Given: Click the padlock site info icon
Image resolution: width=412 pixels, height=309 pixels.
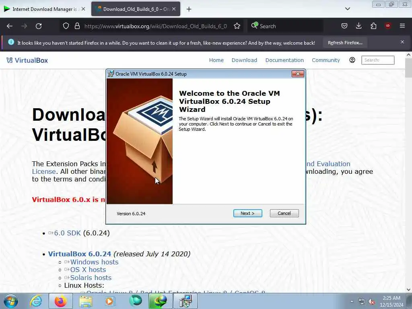Looking at the screenshot, I should pos(77,26).
